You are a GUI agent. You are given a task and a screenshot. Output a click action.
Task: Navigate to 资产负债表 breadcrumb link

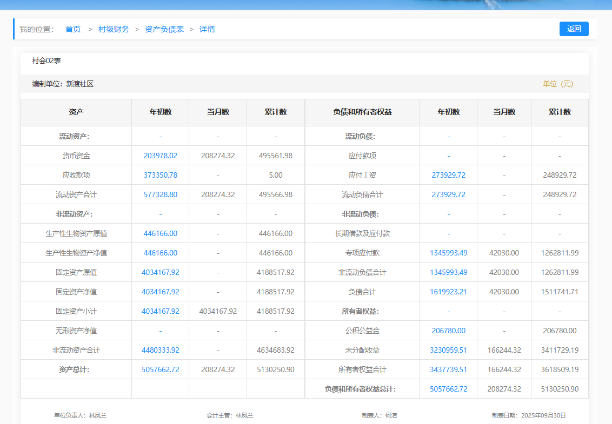click(x=164, y=29)
